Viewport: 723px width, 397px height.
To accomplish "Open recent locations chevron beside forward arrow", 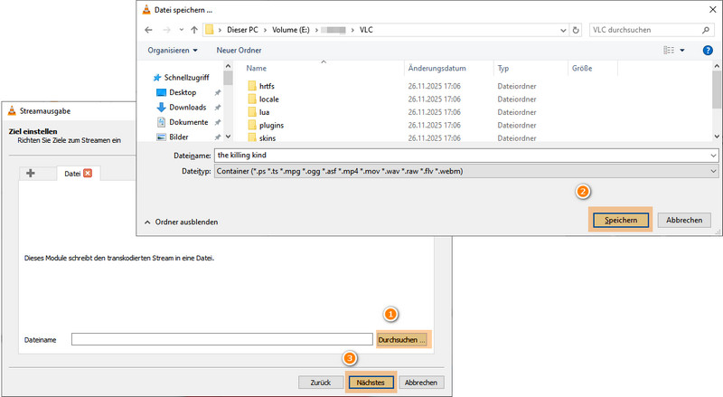I will pos(182,30).
